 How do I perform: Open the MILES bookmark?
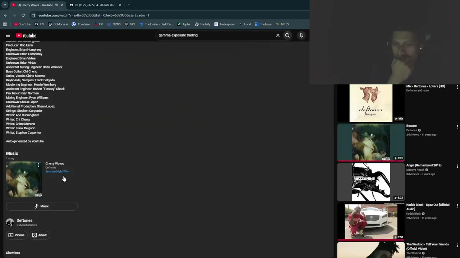coord(282,24)
